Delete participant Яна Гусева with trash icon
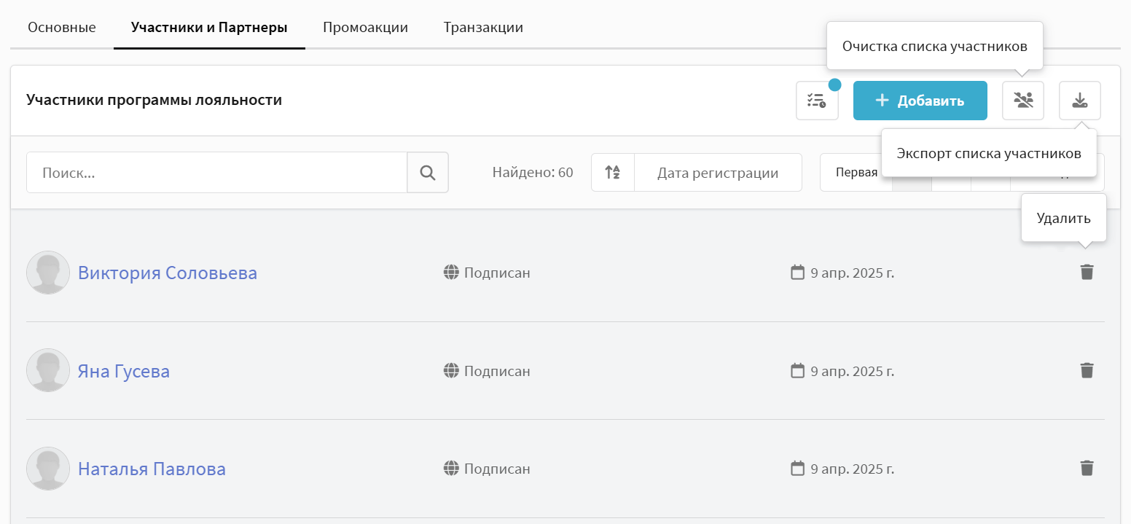1131x524 pixels. [x=1087, y=370]
